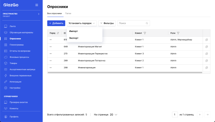The image size is (215, 122).
Task: Choose Импорт from dropdown menu
Action: (85, 31)
